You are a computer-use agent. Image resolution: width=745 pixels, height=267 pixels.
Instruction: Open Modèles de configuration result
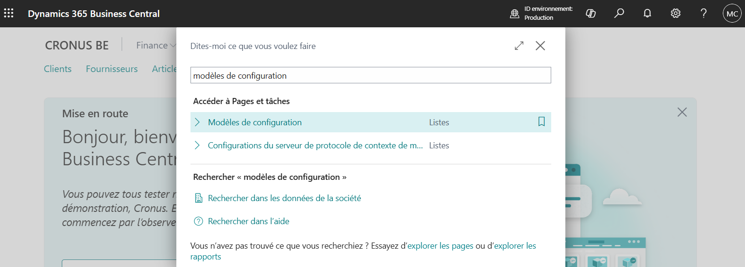pyautogui.click(x=255, y=122)
